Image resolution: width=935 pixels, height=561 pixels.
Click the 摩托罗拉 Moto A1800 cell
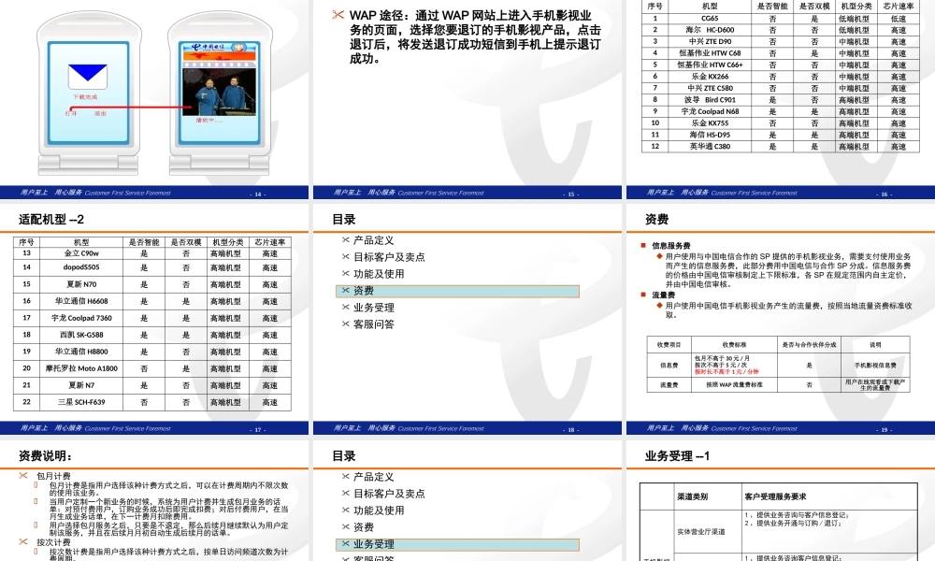[x=81, y=368]
